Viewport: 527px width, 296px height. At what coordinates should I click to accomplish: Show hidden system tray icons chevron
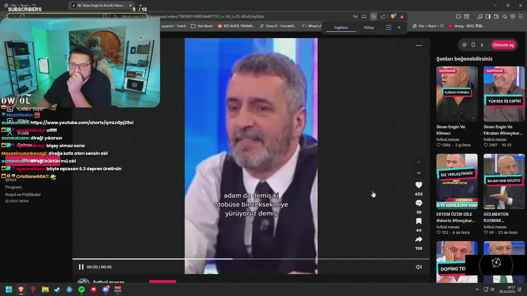click(x=477, y=289)
